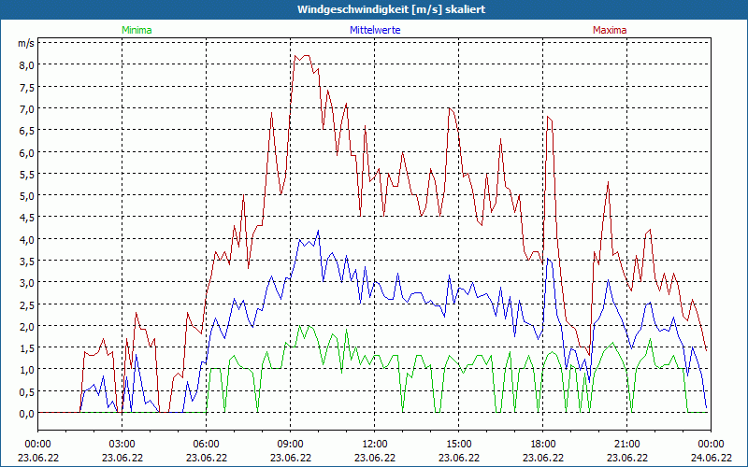Viewport: 748px width, 467px height.
Task: Click the 12:00 time label
Action: (x=375, y=445)
